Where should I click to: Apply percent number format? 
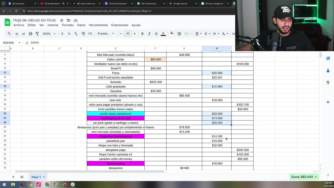click(x=69, y=34)
